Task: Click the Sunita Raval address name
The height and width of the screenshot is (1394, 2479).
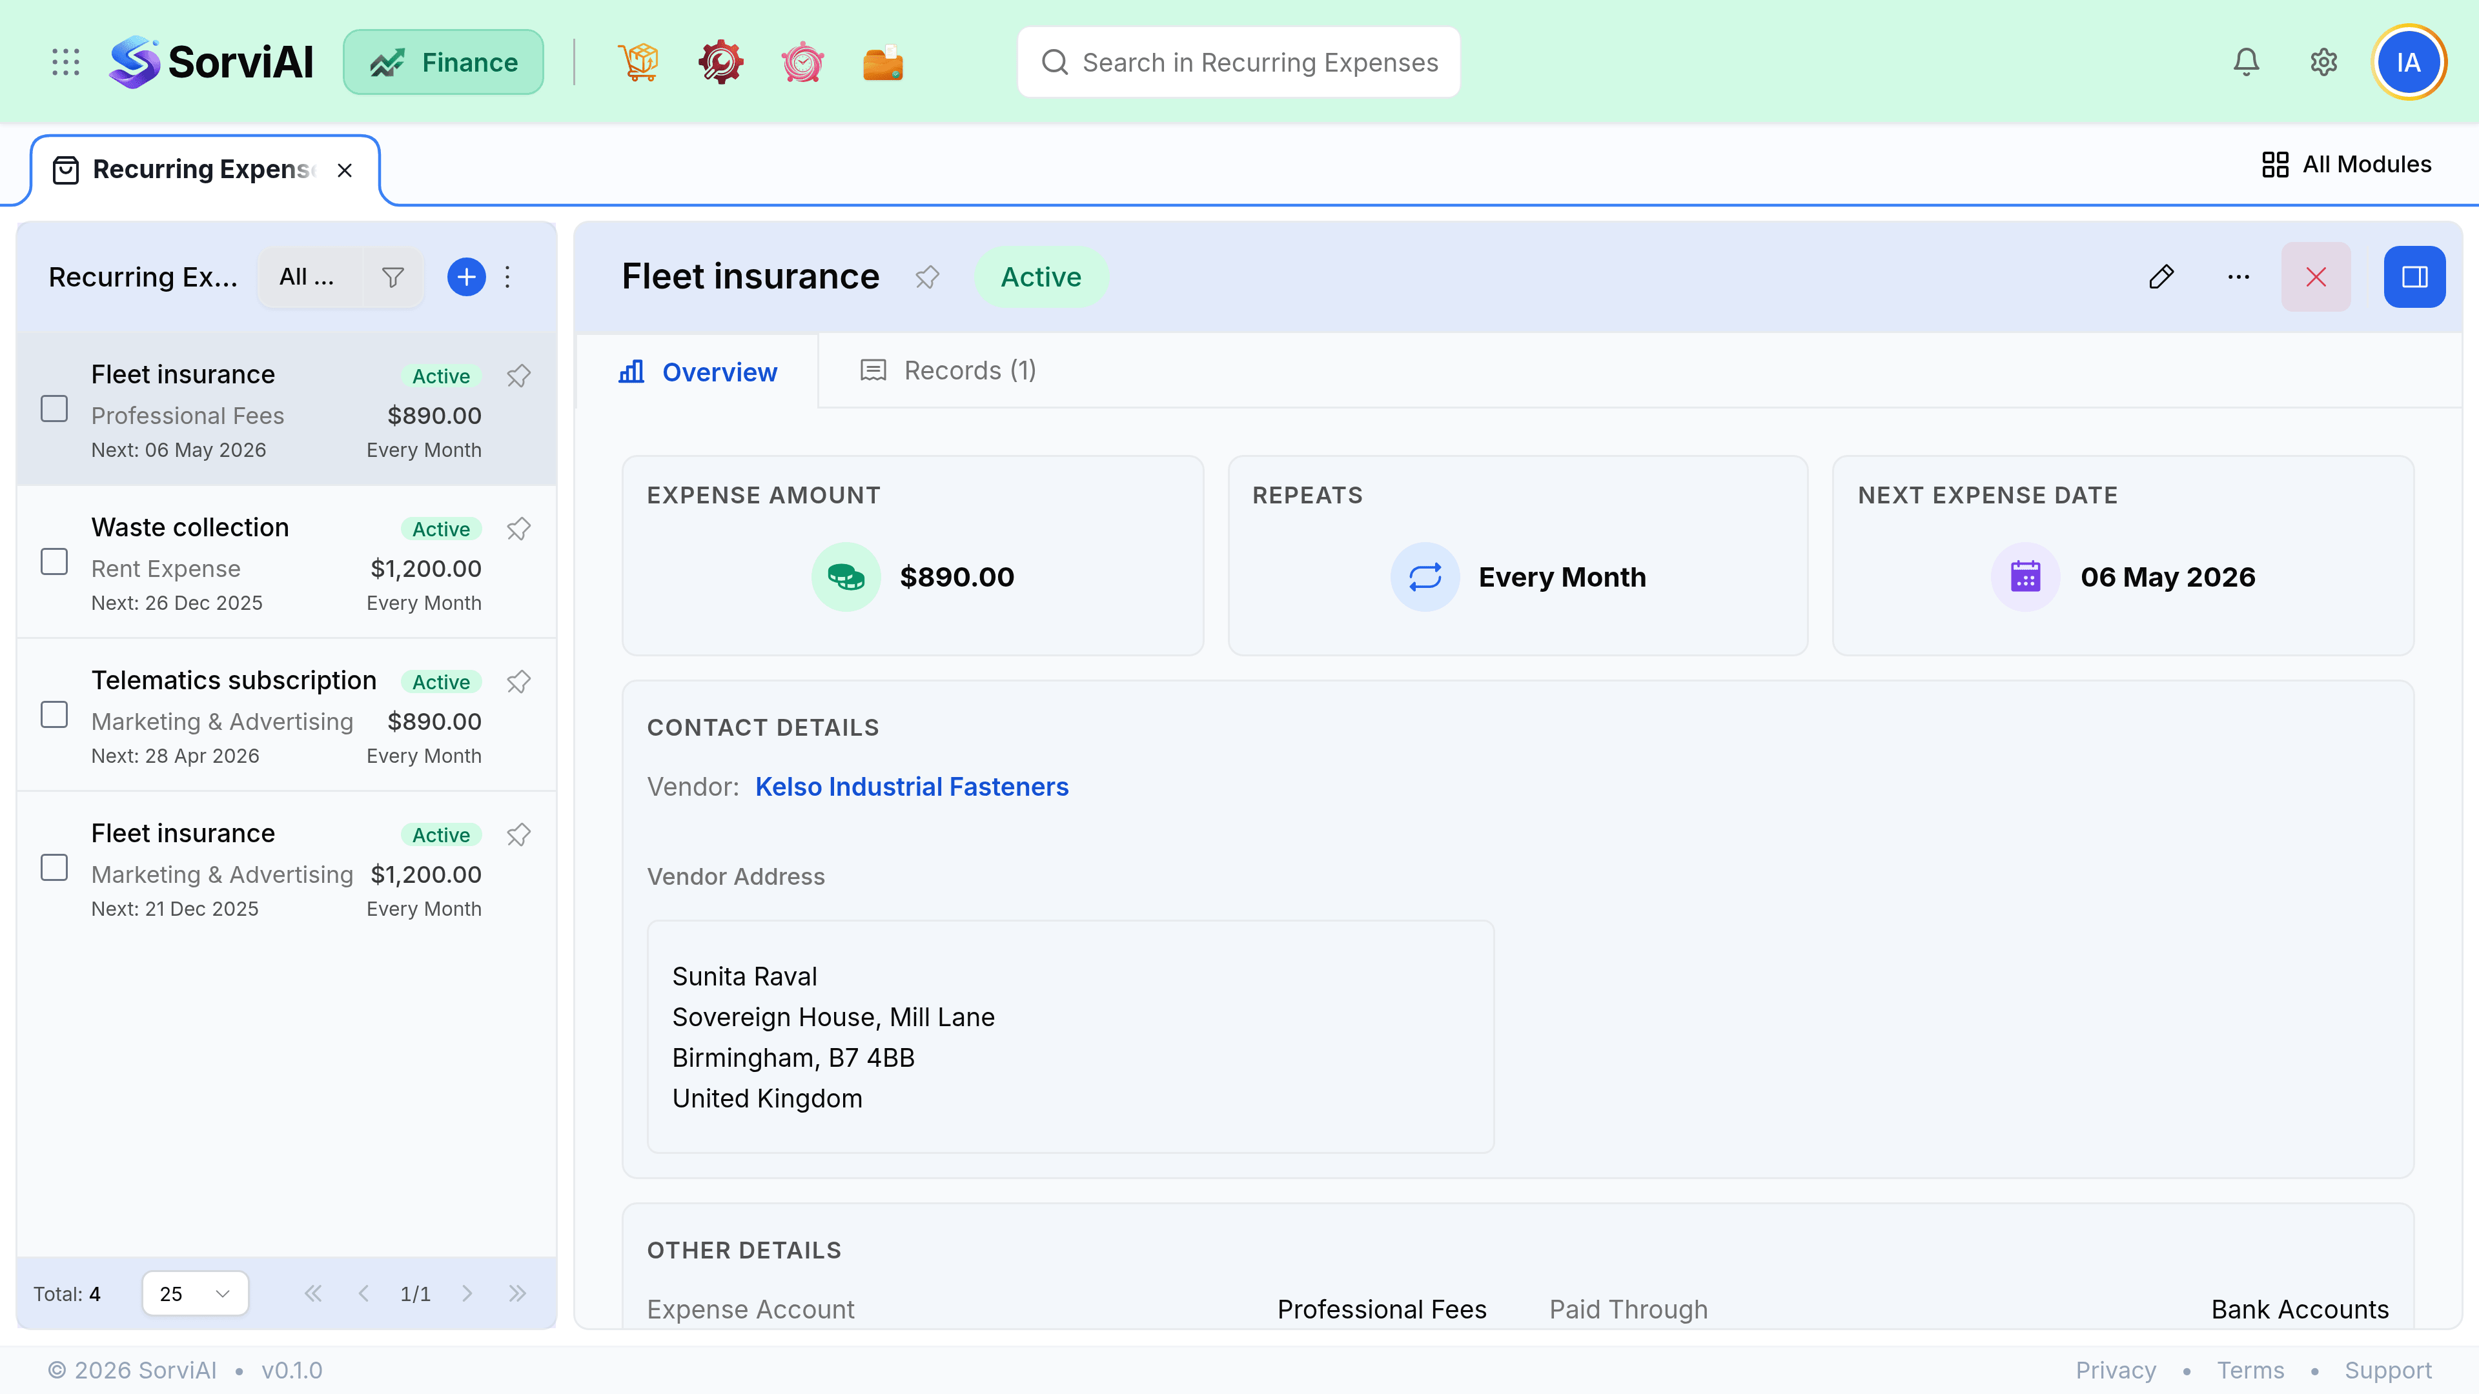Action: (x=744, y=976)
